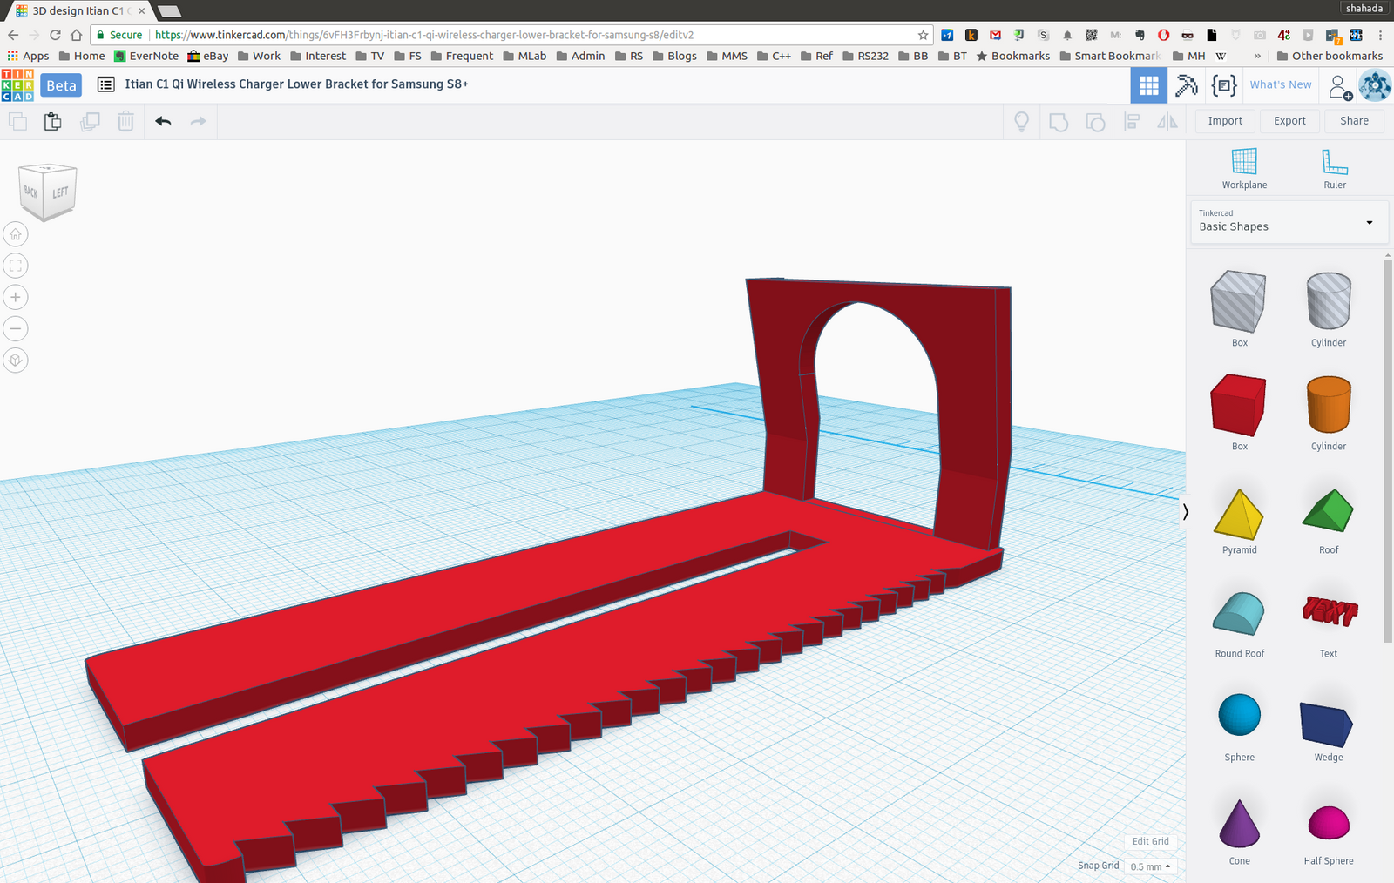Pick the striped Box hole shape
The width and height of the screenshot is (1394, 883).
coord(1238,301)
